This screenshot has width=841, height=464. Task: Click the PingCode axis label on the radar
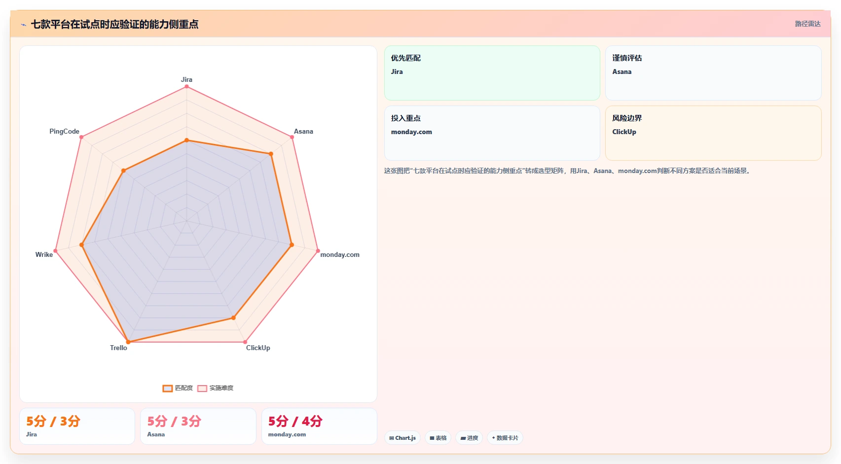(64, 131)
